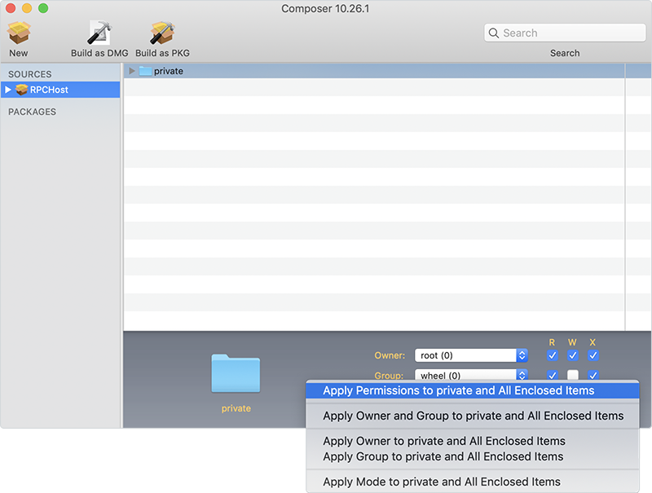Enable Group write permission checkbox
The image size is (652, 493).
[x=573, y=375]
